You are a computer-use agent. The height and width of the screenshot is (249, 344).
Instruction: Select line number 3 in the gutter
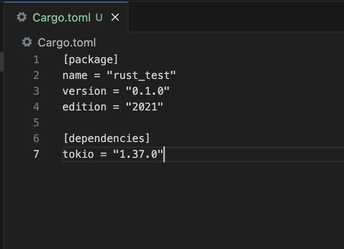coord(36,91)
